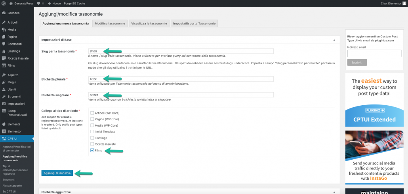The height and width of the screenshot is (194, 408).
Task: Switch to the Modifica tassonomie tab
Action: tap(110, 24)
